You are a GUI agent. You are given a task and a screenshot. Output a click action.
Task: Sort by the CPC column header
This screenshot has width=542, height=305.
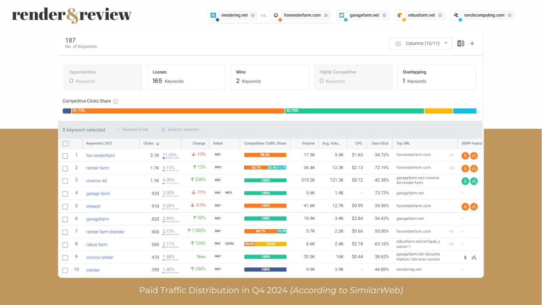[359, 144]
